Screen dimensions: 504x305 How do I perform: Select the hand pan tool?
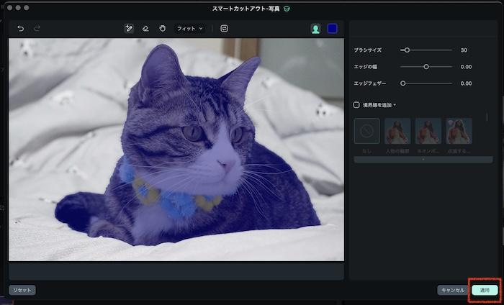(x=163, y=29)
